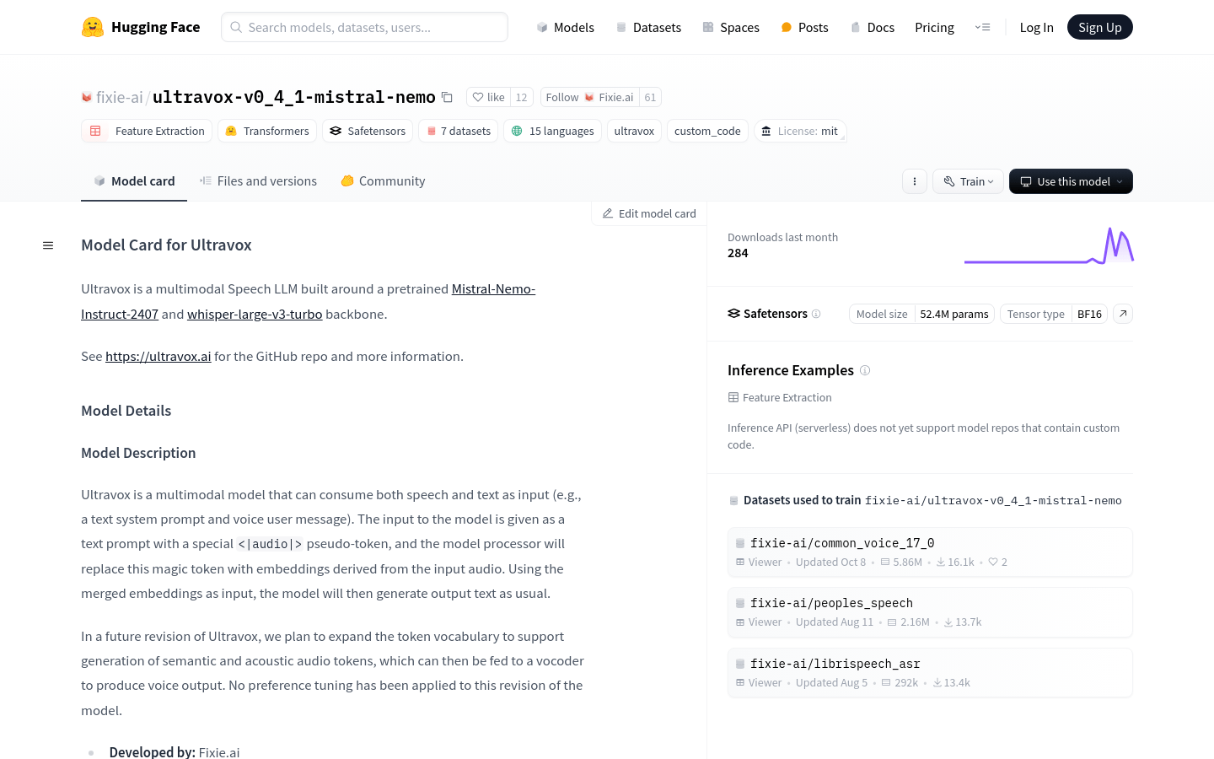Click the Safetensors info icon

coord(816,314)
